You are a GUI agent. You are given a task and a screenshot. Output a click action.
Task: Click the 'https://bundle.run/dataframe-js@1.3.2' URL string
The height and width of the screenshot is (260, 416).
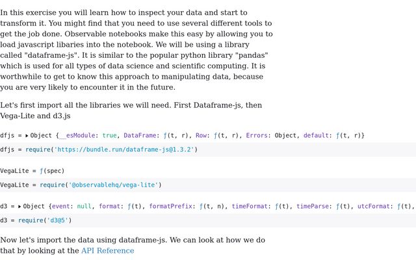pos(123,149)
